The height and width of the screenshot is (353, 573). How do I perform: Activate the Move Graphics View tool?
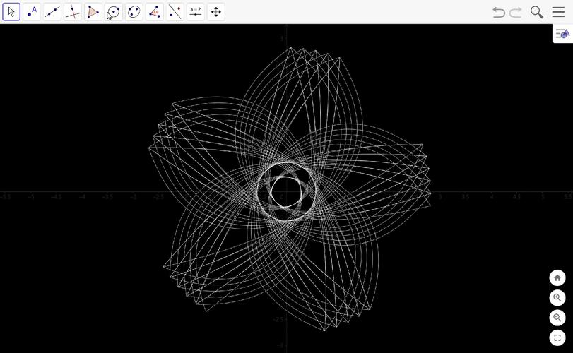click(x=216, y=12)
